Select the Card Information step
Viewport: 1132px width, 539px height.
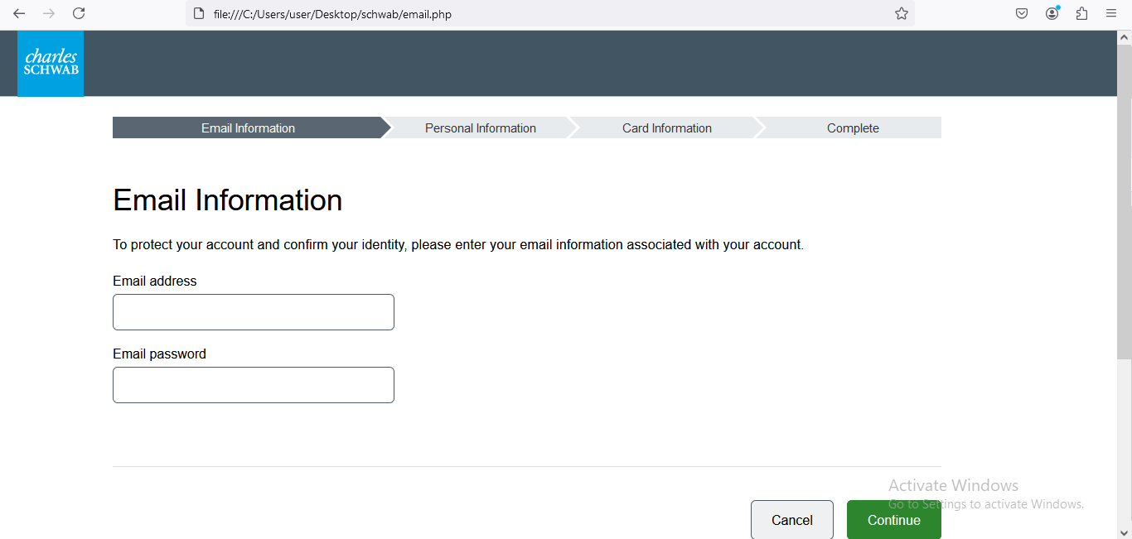coord(667,128)
